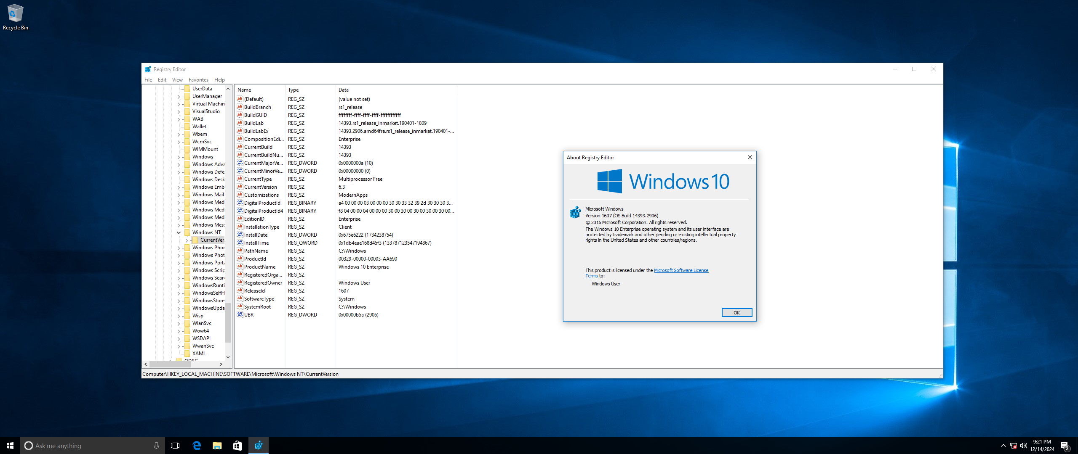Viewport: 1078px width, 454px height.
Task: Select the CurrentBuild value row
Action: point(345,147)
